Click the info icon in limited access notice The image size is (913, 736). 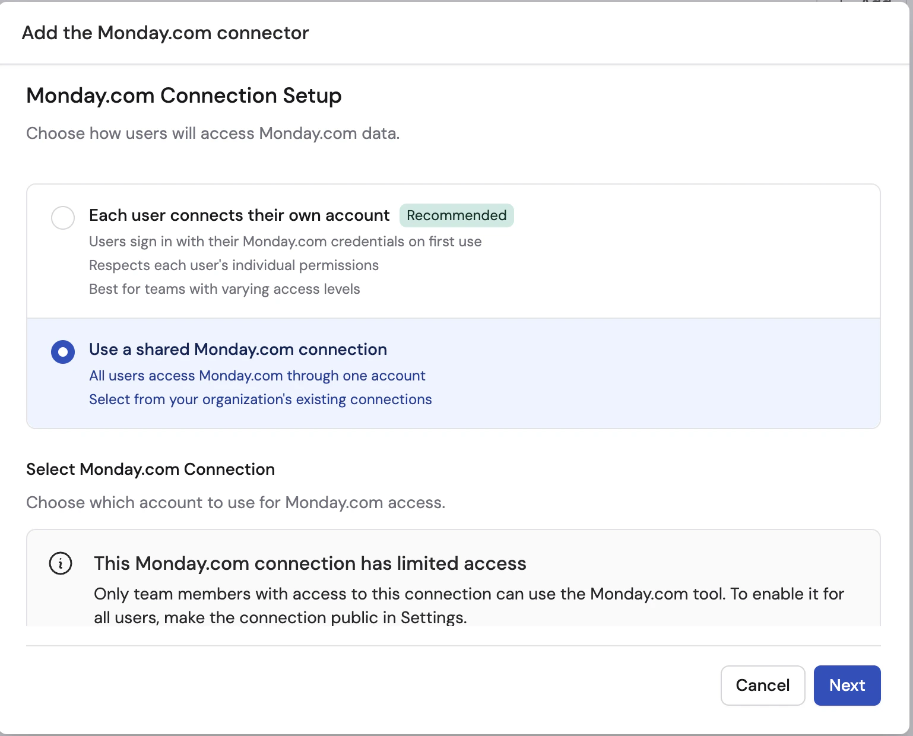click(61, 563)
